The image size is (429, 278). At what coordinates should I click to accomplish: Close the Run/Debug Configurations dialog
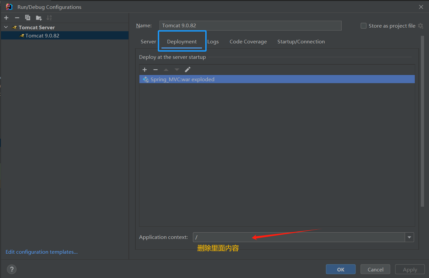(421, 7)
